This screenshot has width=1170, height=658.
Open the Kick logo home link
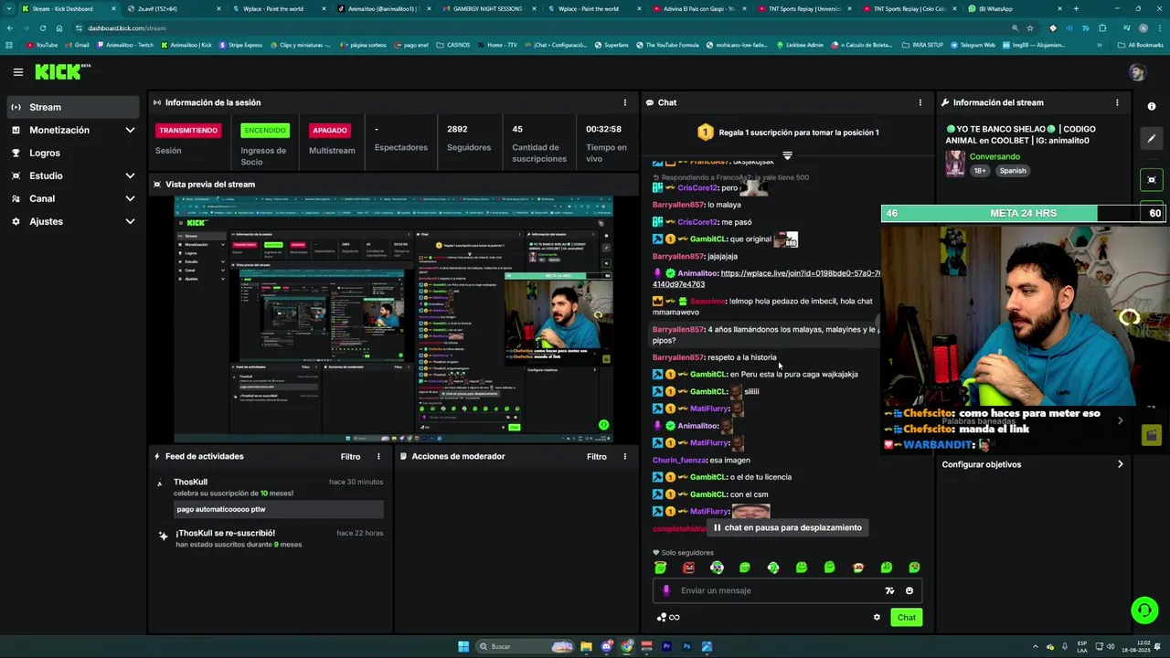coord(63,71)
